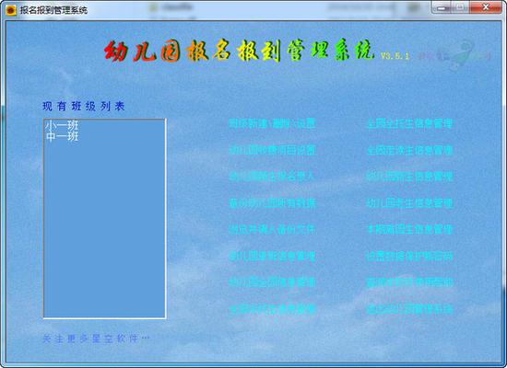507x368 pixels.
Task: Select class 小一班 in the class list
Action: [62, 125]
